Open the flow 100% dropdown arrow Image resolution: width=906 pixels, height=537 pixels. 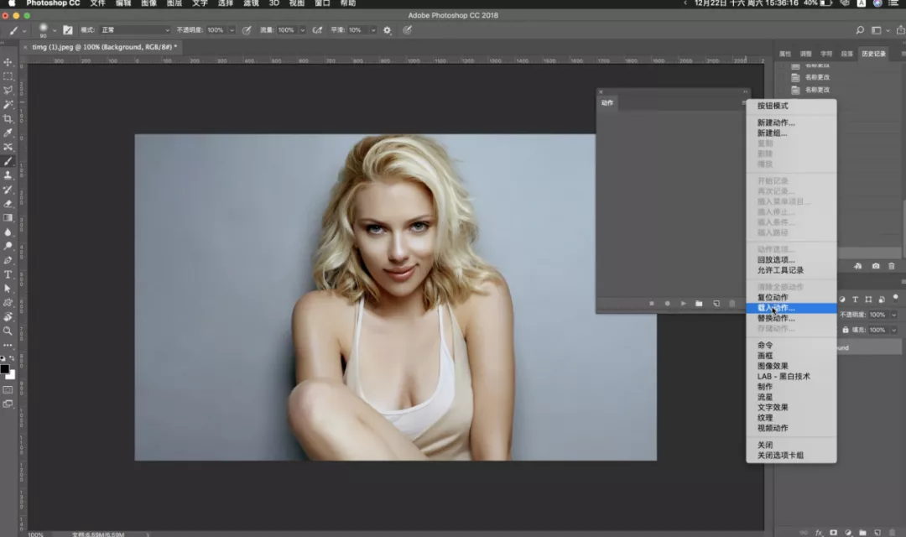[302, 30]
